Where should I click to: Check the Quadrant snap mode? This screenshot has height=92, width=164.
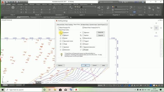point(63,47)
